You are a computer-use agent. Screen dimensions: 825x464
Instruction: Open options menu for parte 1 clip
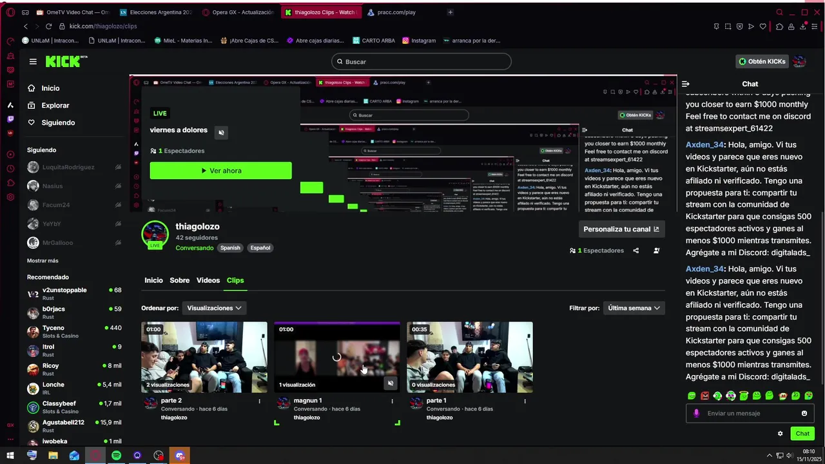click(x=525, y=401)
